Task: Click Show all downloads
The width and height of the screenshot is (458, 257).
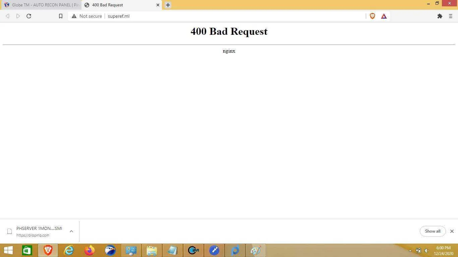Action: coord(433,231)
